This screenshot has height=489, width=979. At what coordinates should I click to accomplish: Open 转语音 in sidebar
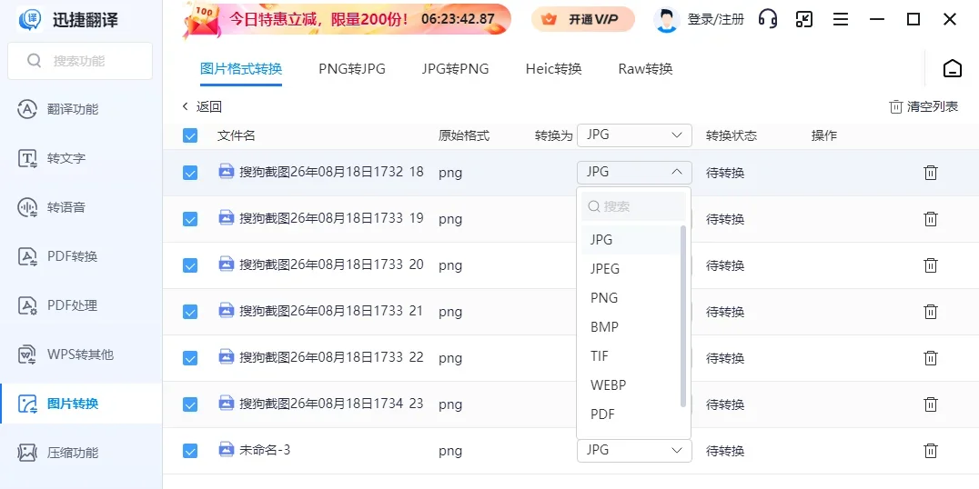pyautogui.click(x=81, y=207)
